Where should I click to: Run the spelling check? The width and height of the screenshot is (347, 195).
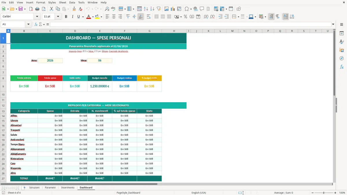113,9
